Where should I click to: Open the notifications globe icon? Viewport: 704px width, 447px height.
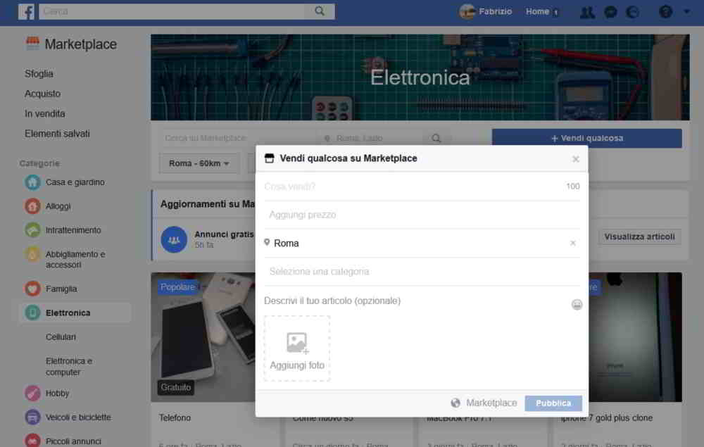(x=633, y=12)
